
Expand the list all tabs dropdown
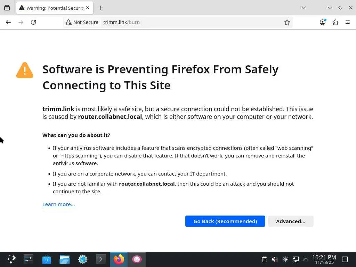(304, 8)
